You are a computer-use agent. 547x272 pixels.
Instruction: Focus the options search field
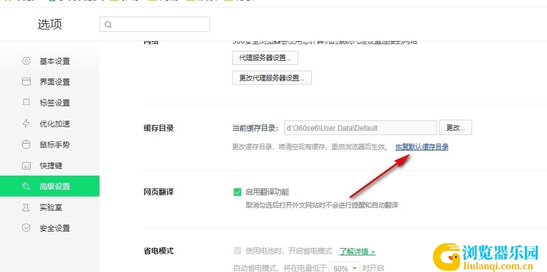155,25
